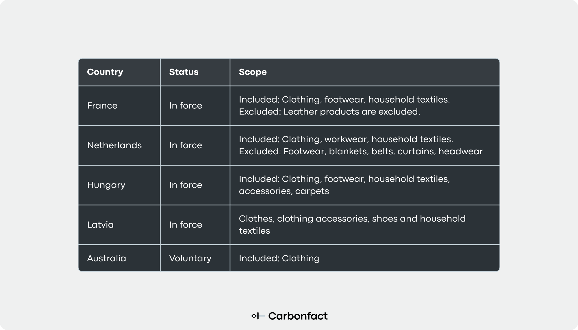Click the In force status for Netherlands
Image resolution: width=578 pixels, height=330 pixels.
coord(186,145)
